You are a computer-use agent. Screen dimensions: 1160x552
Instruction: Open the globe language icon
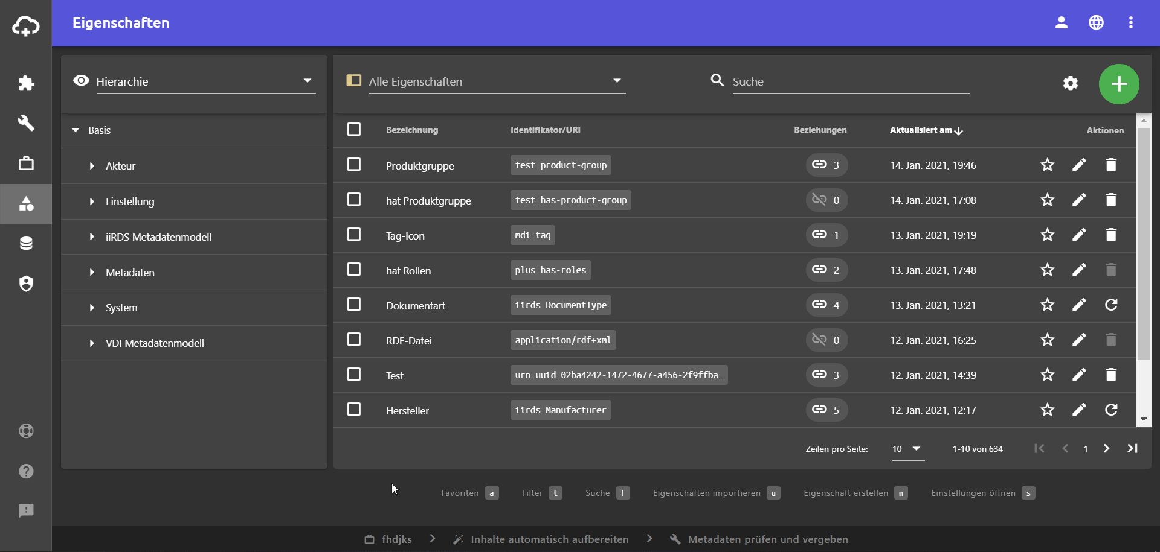coord(1097,23)
